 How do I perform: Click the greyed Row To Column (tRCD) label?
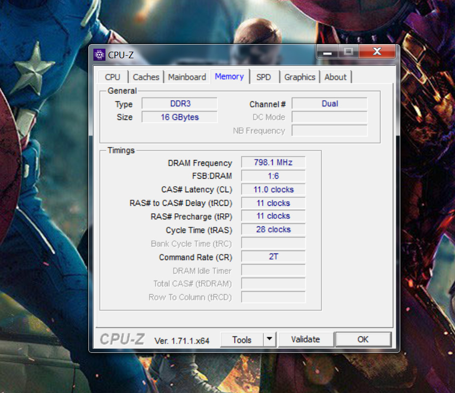click(190, 297)
